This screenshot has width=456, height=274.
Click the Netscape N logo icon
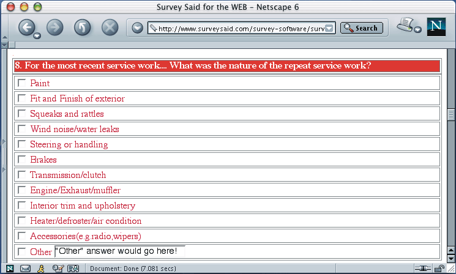pos(436,27)
